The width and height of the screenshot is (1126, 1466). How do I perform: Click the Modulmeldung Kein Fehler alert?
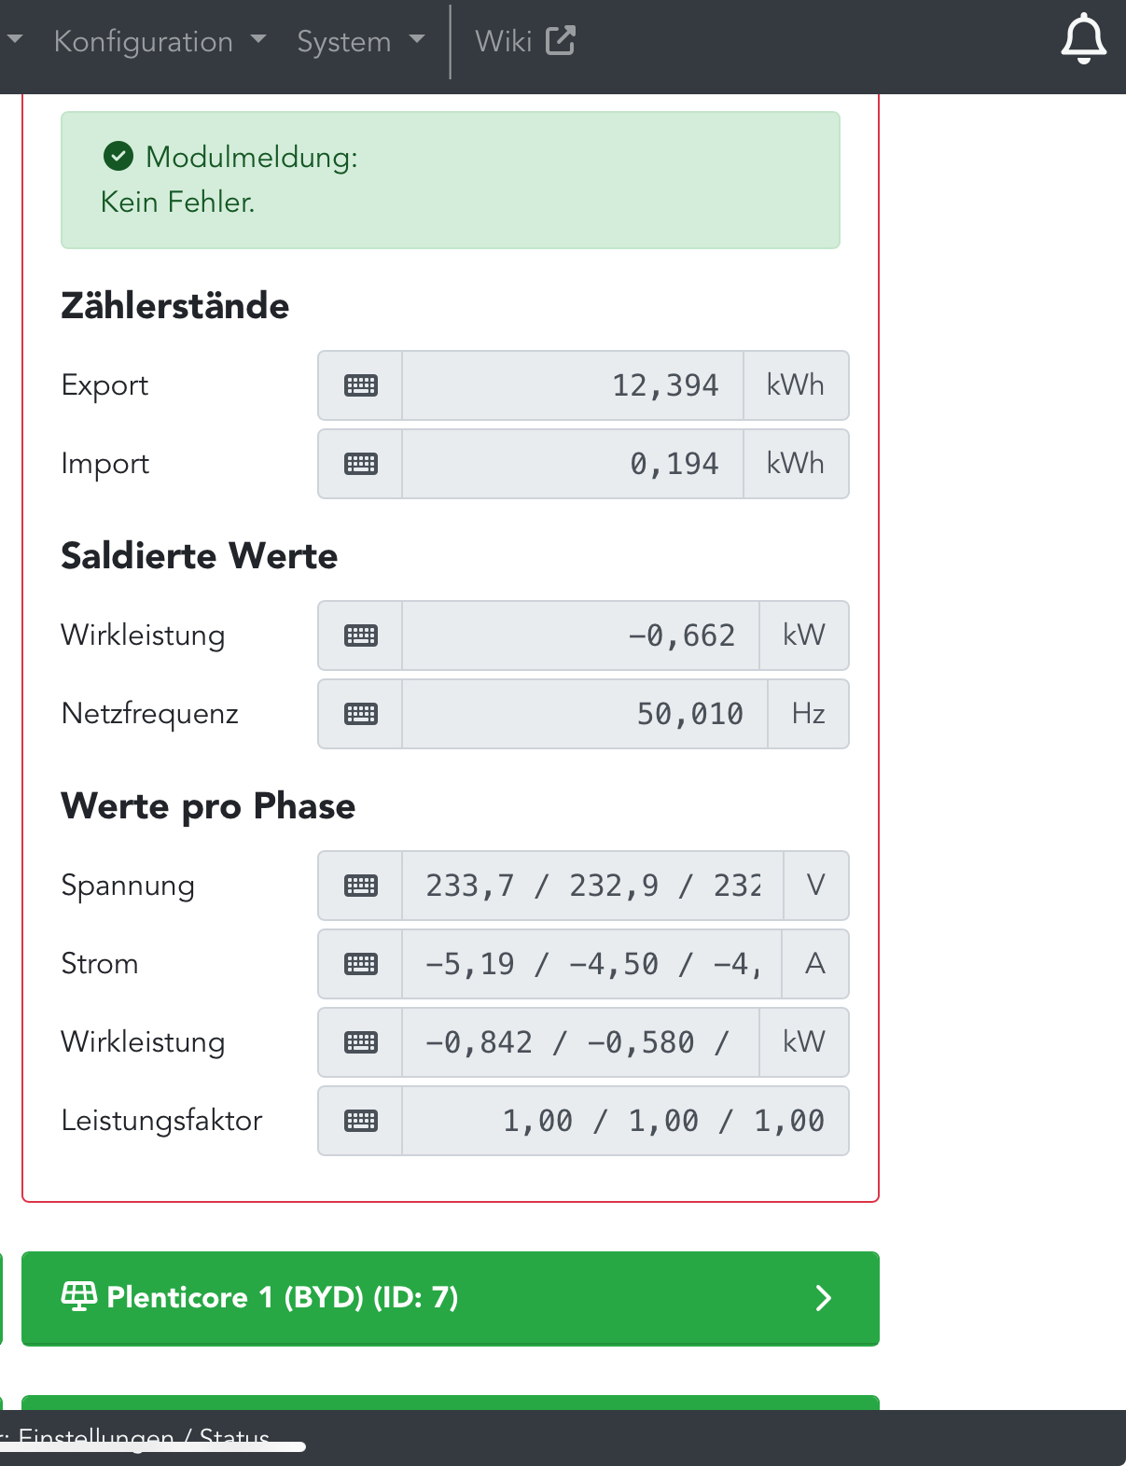(451, 180)
